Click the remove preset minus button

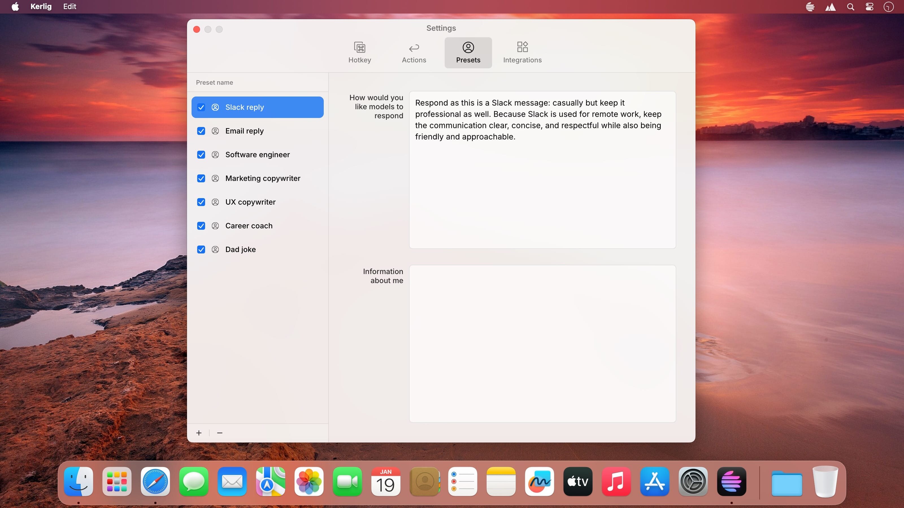tap(220, 433)
